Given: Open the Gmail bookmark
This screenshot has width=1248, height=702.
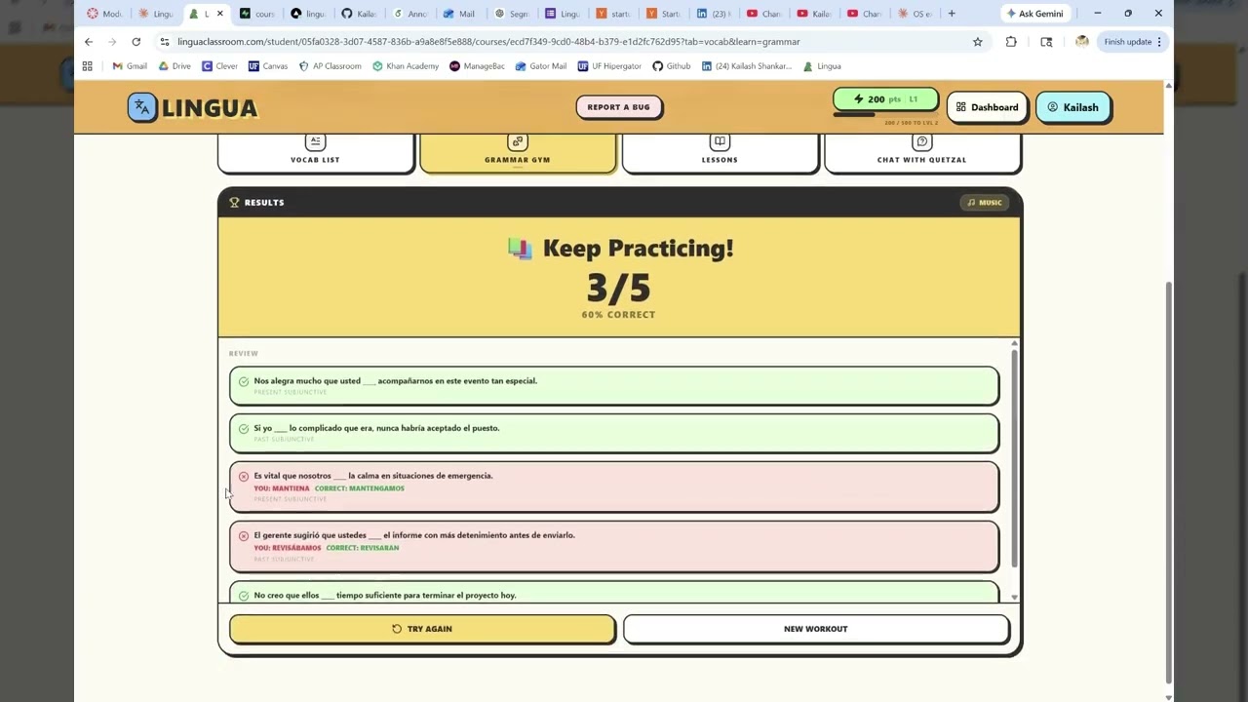Looking at the screenshot, I should click(x=130, y=66).
